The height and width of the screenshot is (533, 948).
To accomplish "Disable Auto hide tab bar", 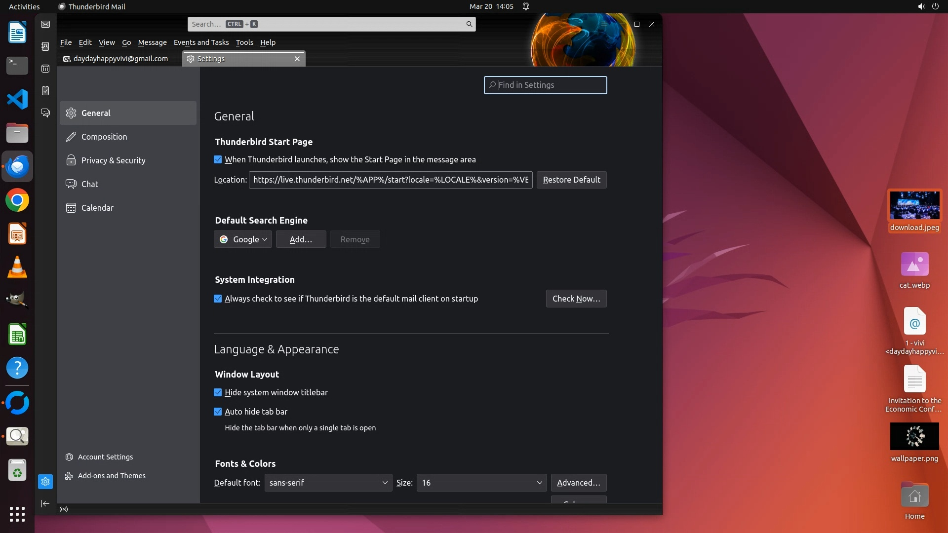I will pyautogui.click(x=218, y=412).
